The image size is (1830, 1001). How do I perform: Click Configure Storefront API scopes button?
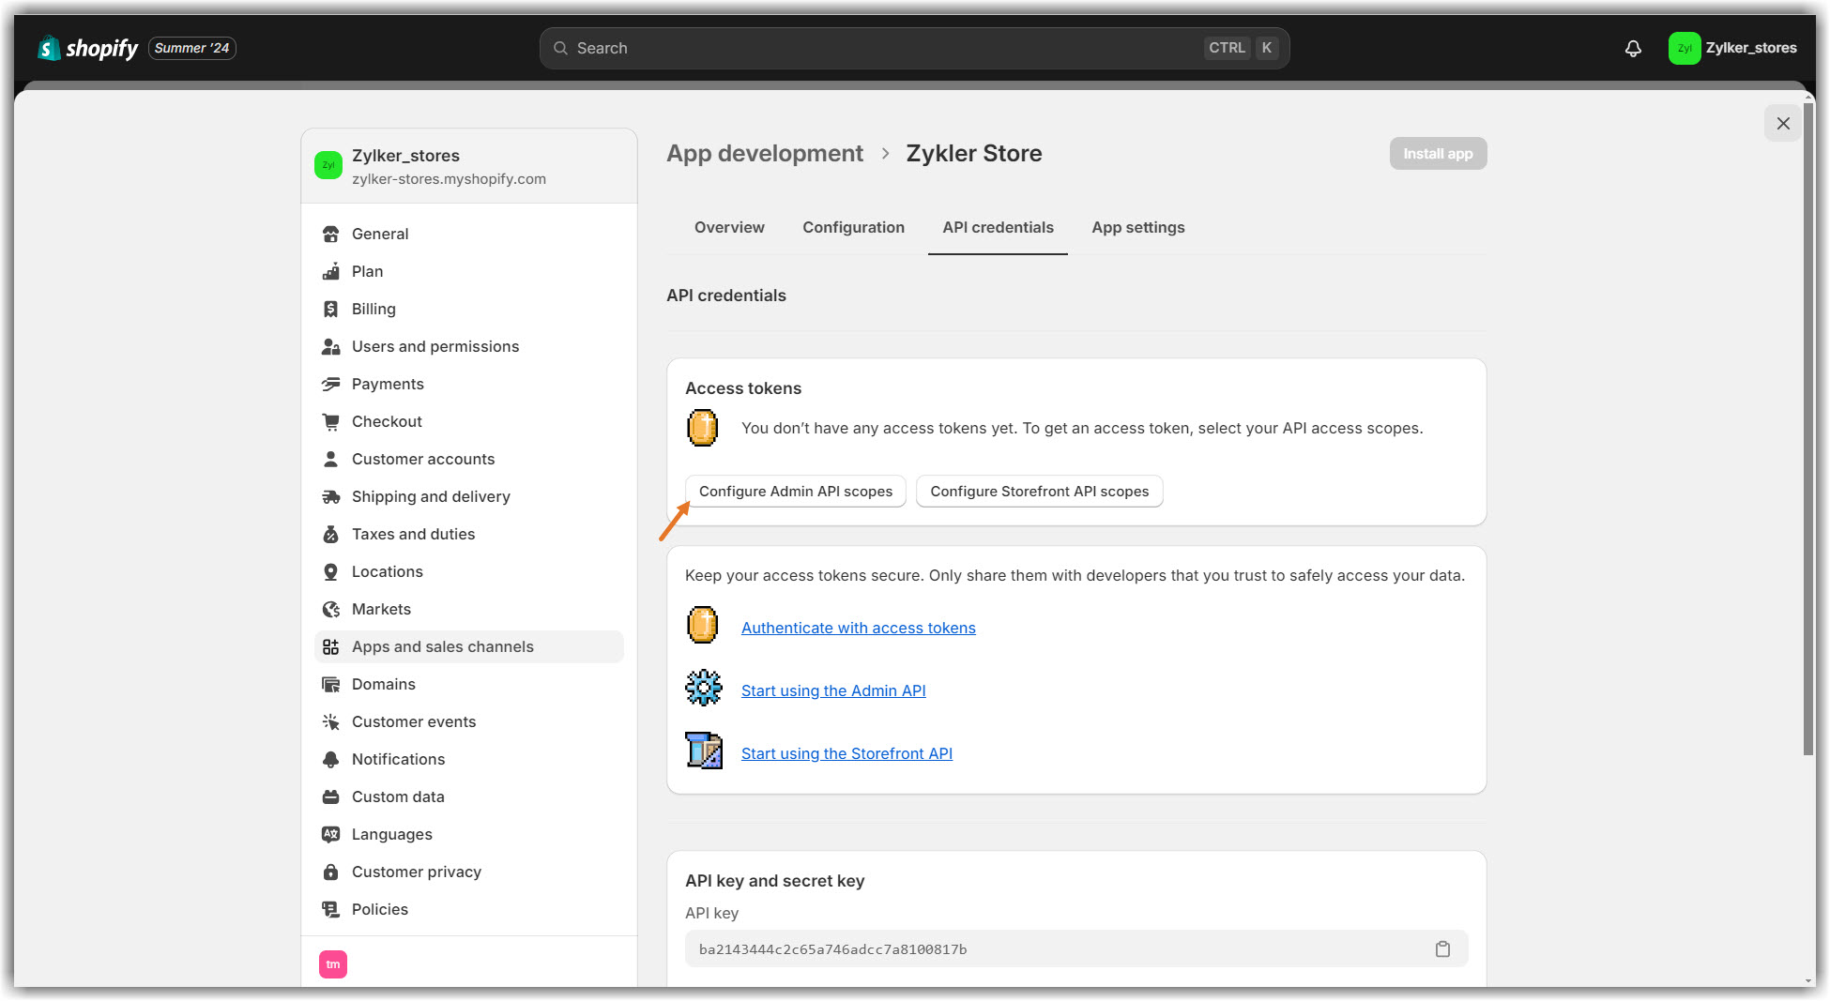(1039, 492)
